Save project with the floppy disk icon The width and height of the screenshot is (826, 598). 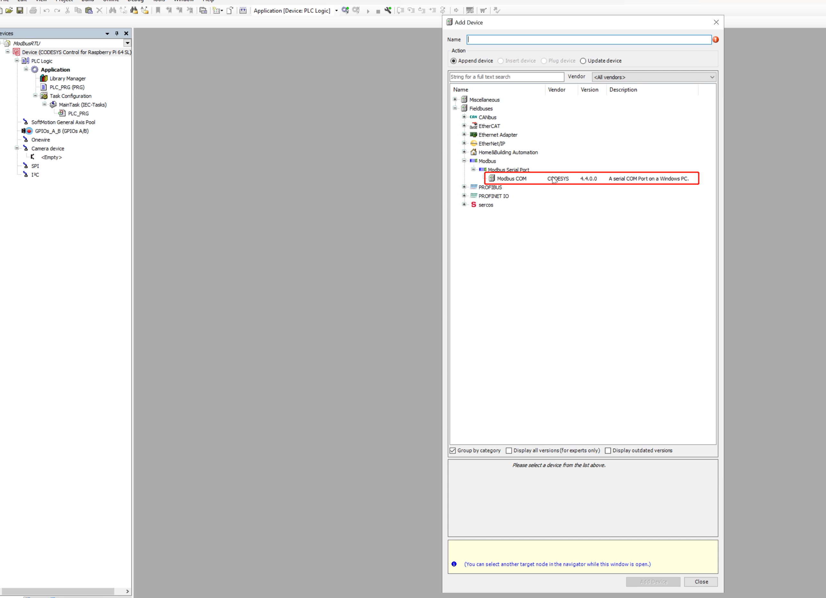point(20,11)
